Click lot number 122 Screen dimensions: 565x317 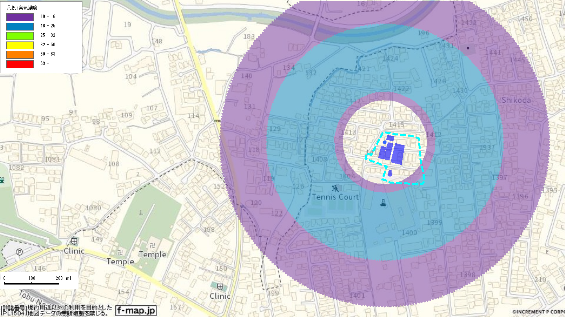[277, 213]
